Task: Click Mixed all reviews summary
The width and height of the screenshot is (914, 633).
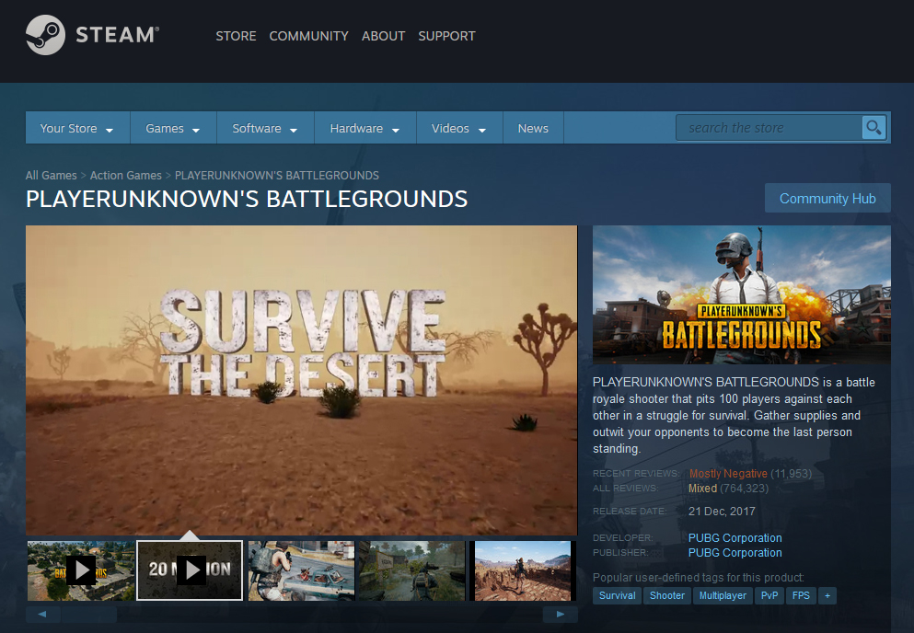Action: tap(702, 489)
